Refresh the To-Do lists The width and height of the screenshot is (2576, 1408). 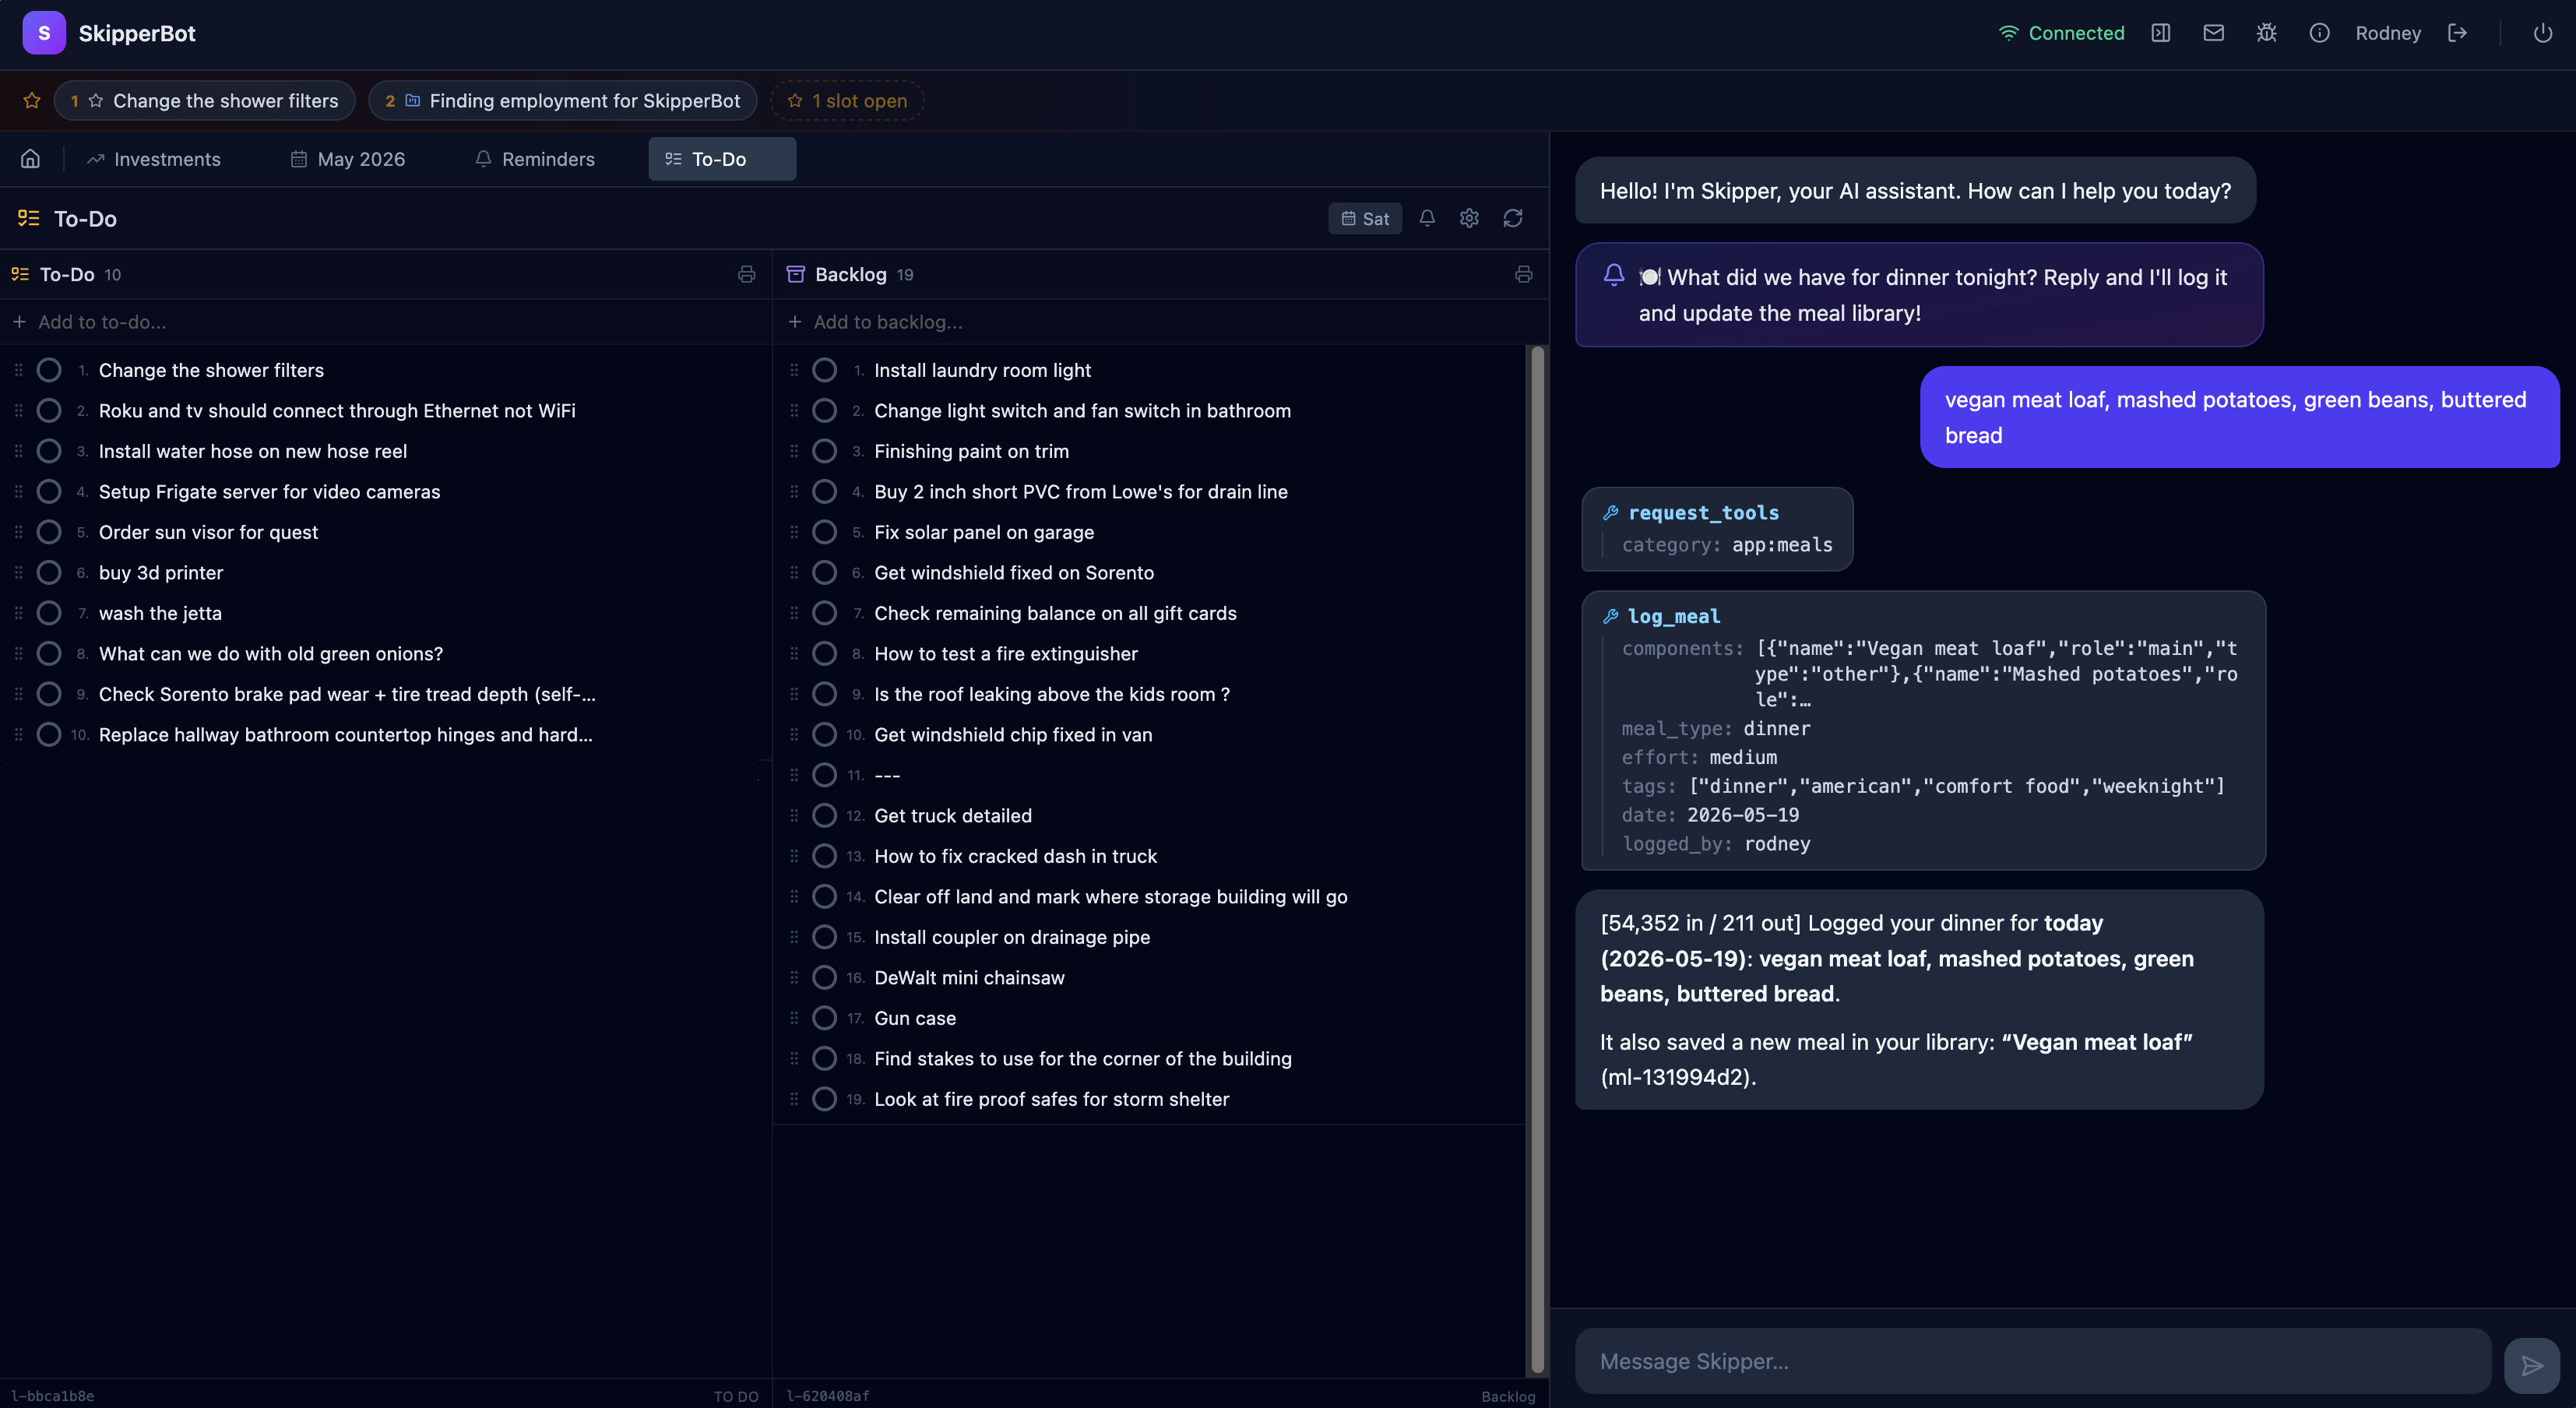pos(1513,218)
